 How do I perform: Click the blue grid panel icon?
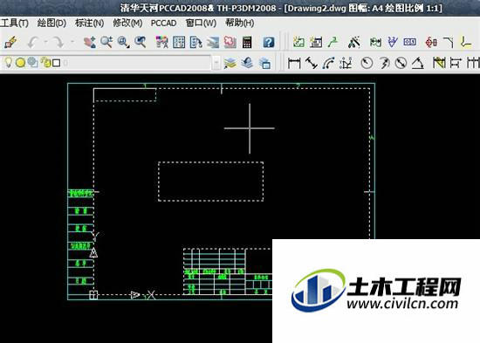click(x=179, y=42)
